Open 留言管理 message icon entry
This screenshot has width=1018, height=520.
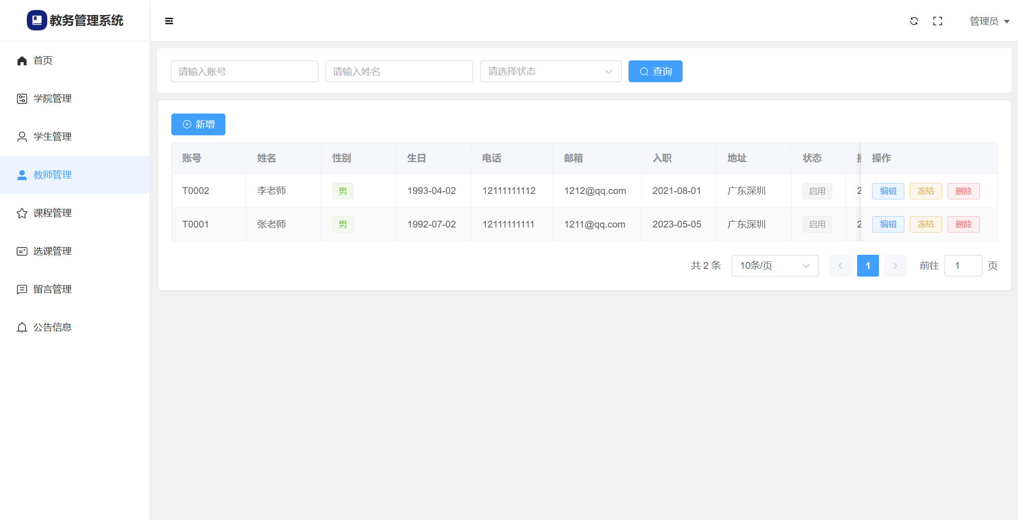click(52, 289)
